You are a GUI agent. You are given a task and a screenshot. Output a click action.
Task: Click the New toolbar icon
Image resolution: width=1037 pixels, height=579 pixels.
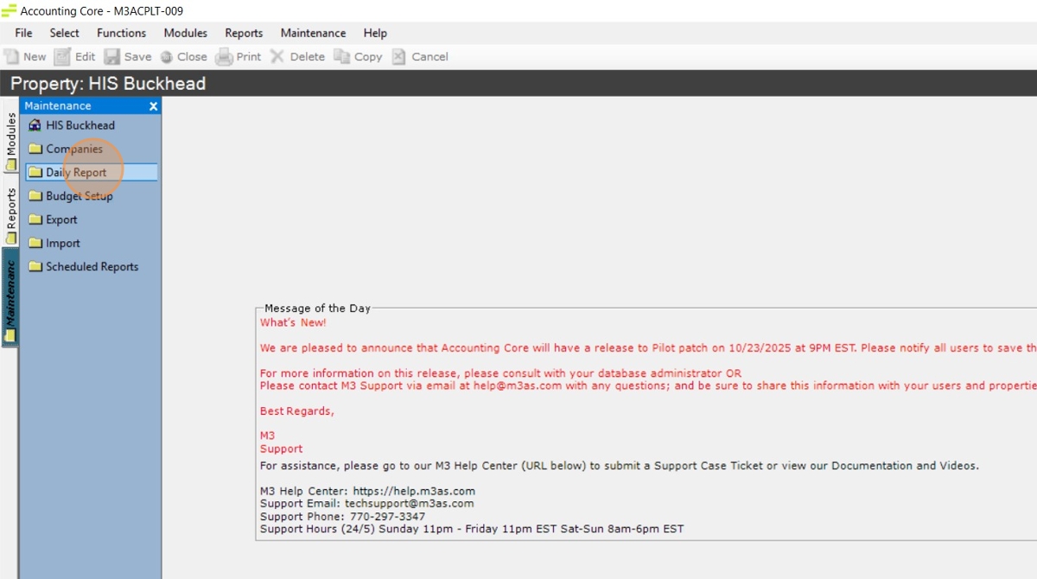tap(12, 57)
